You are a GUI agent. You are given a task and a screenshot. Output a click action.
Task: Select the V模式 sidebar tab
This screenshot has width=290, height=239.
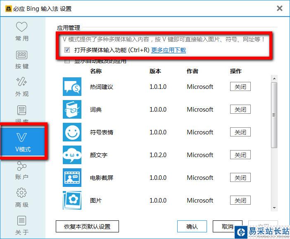tap(23, 142)
